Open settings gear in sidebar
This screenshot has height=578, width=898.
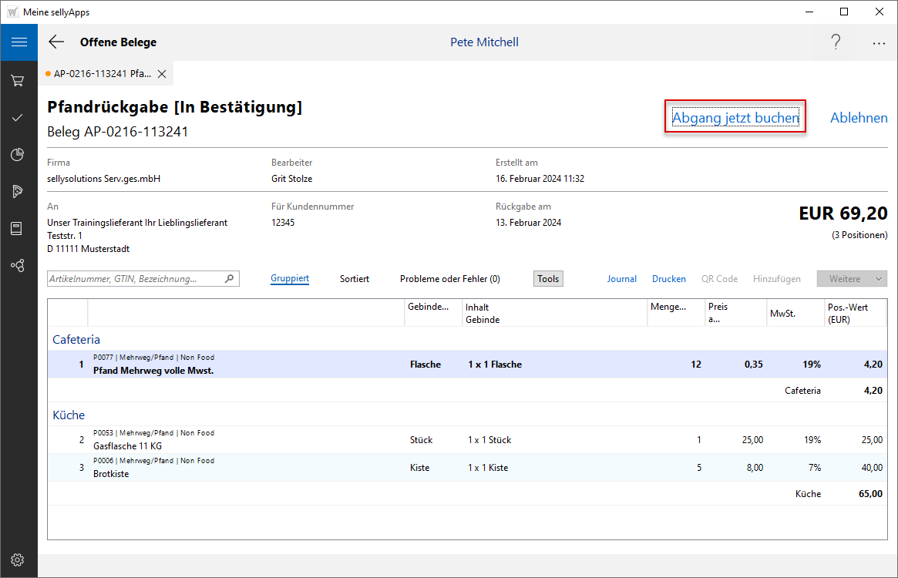18,560
